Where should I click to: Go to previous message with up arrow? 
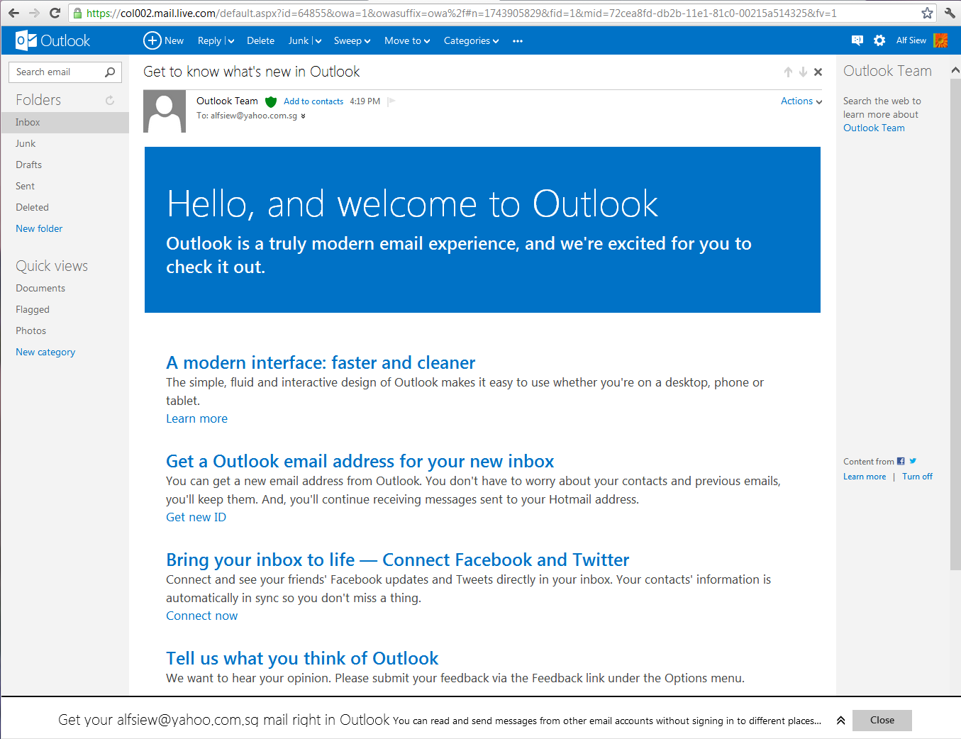788,72
